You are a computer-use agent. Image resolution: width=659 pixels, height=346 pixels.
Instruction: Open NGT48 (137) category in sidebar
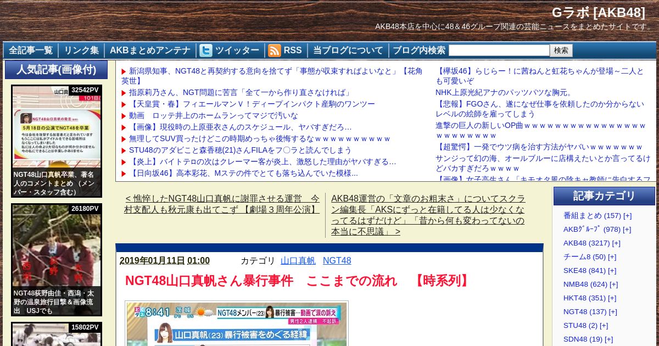pos(585,312)
